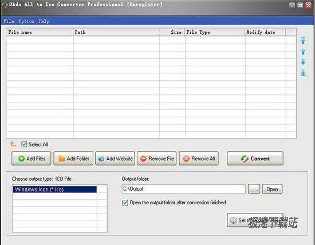Open the output folder using Open button
Image resolution: width=315 pixels, height=245 pixels.
pyautogui.click(x=272, y=189)
